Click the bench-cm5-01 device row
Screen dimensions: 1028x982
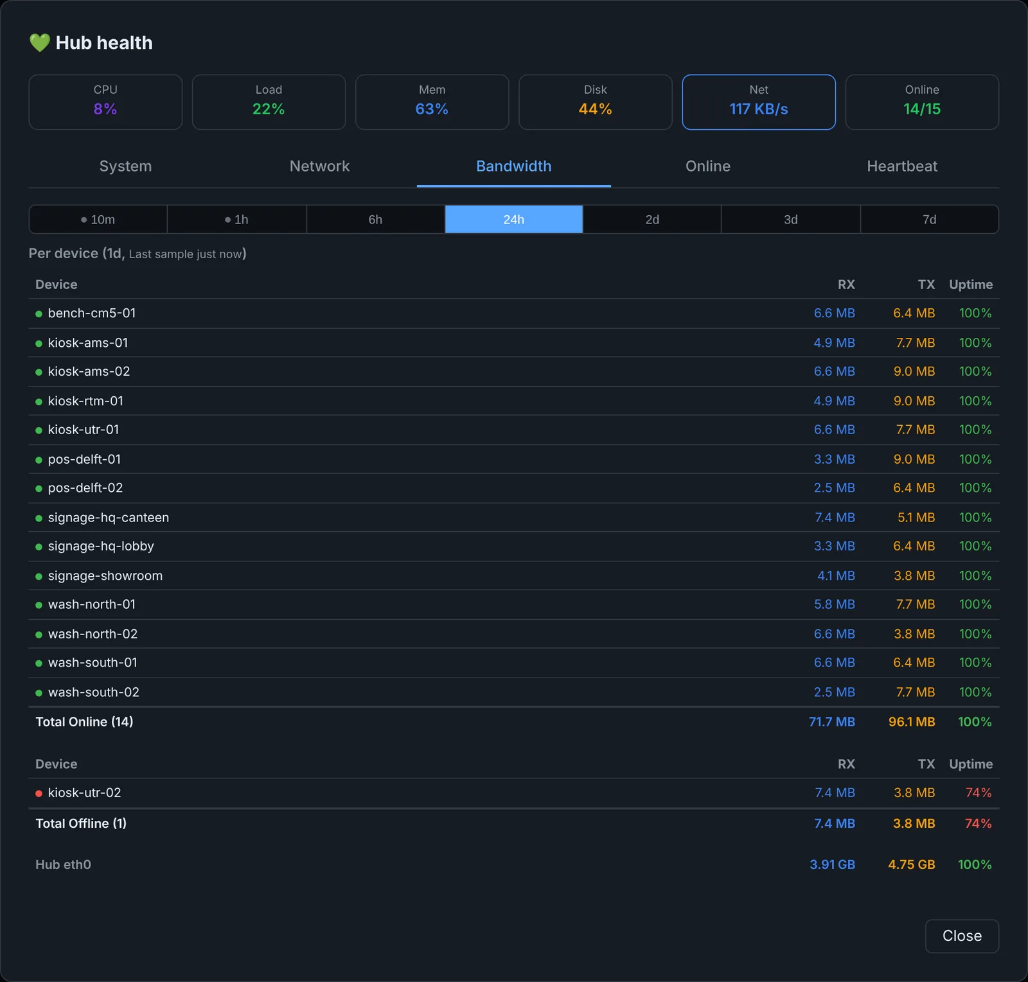(514, 313)
